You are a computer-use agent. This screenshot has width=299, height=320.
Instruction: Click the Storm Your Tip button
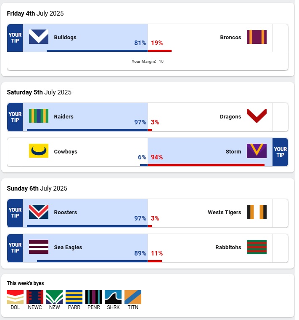[x=280, y=152]
